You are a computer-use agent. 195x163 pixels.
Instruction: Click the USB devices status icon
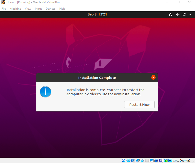(x=142, y=160)
